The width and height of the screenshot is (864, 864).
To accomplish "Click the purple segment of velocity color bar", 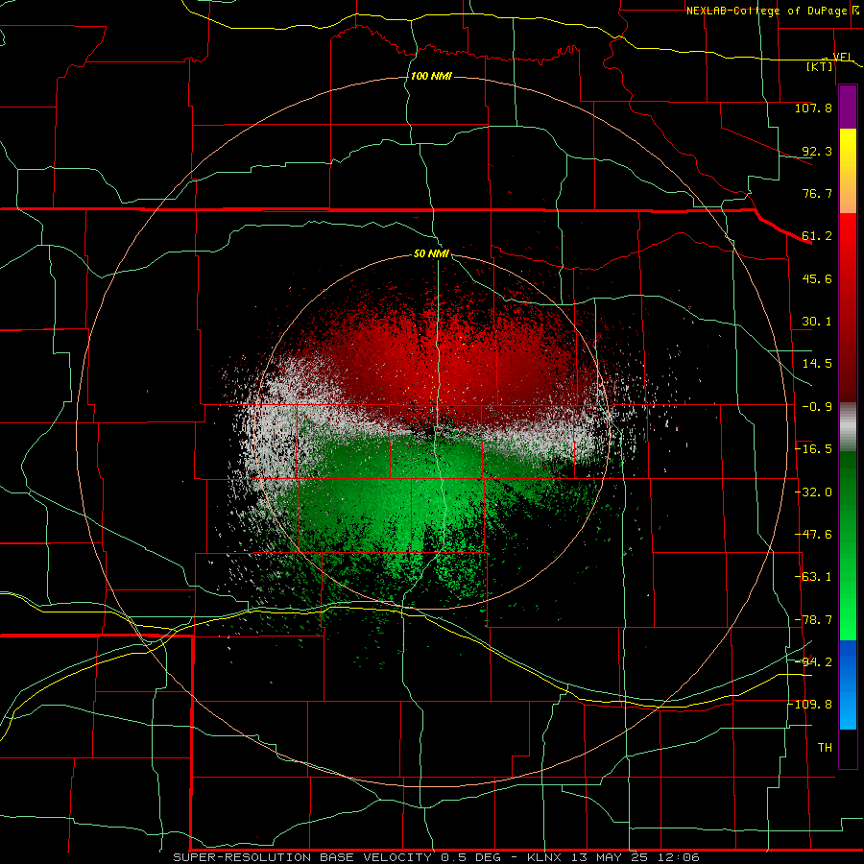I will pos(848,108).
